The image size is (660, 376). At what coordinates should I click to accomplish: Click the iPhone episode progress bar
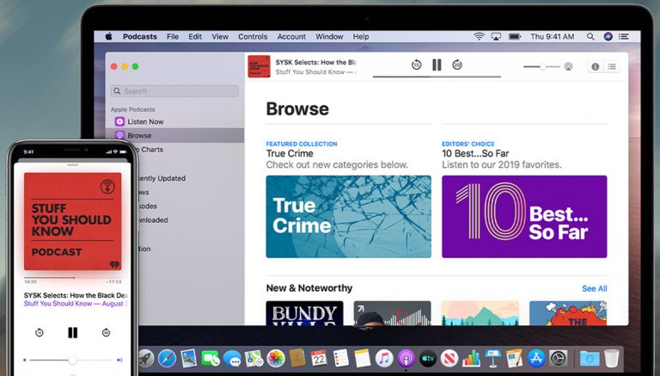pyautogui.click(x=72, y=278)
